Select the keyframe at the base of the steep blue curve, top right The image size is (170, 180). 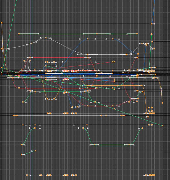point(151,24)
